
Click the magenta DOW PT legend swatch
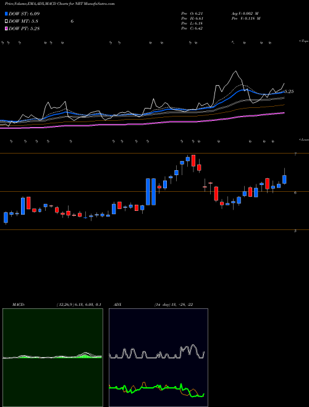[x=6, y=28]
